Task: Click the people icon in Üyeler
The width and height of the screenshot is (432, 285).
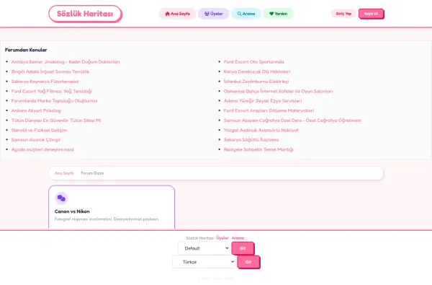Action: 207,14
